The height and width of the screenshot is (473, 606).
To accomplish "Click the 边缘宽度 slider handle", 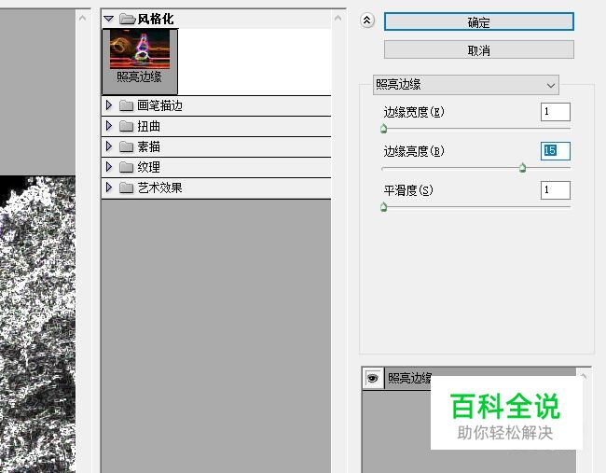I will [383, 129].
